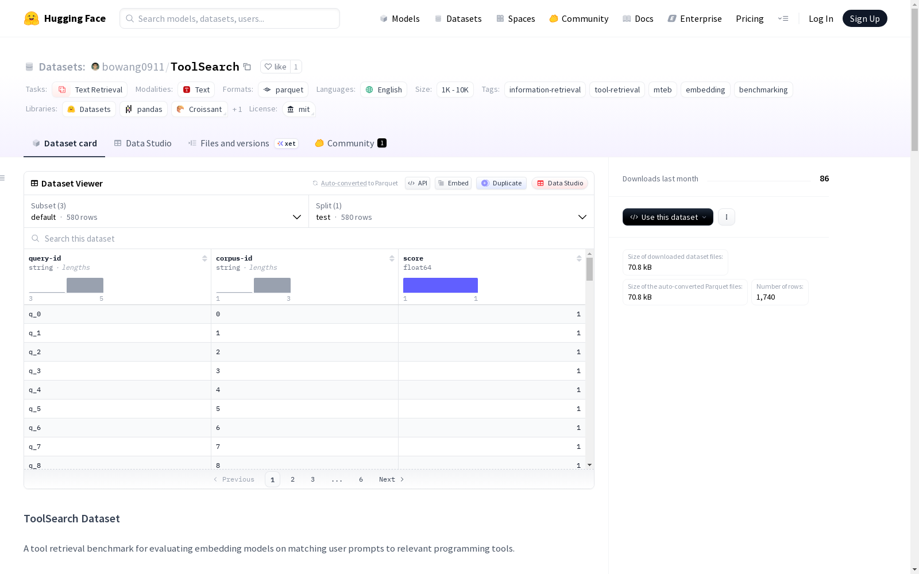This screenshot has height=574, width=919.
Task: Open the Models menu item
Action: [x=400, y=18]
